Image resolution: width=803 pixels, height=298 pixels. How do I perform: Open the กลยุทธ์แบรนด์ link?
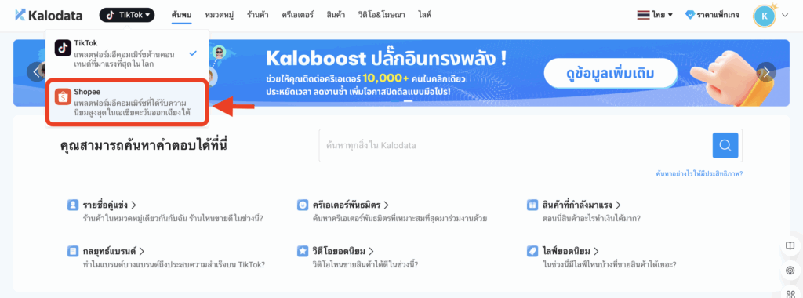point(113,252)
